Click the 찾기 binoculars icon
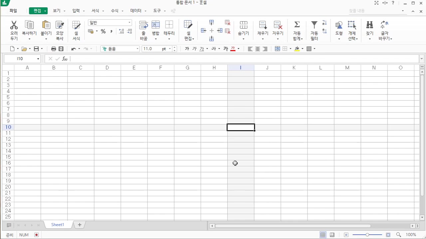This screenshot has height=239, width=426. tap(369, 25)
